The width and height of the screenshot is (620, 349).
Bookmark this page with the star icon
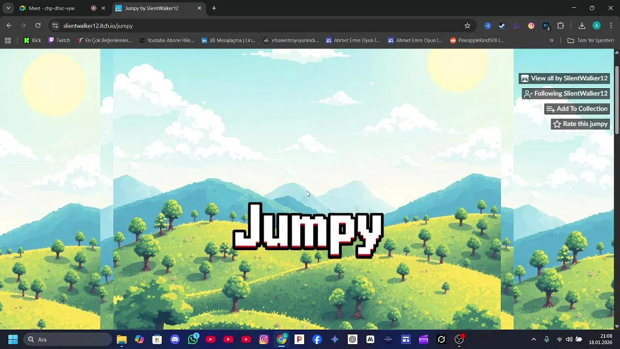click(467, 26)
